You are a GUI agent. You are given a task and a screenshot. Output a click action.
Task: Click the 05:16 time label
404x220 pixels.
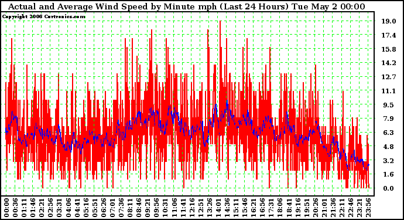coord(85,208)
